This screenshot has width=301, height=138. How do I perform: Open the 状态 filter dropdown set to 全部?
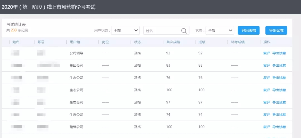coord(220,31)
